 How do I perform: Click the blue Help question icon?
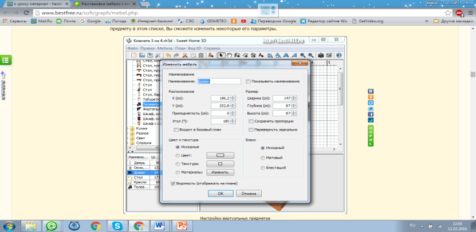tap(339, 55)
